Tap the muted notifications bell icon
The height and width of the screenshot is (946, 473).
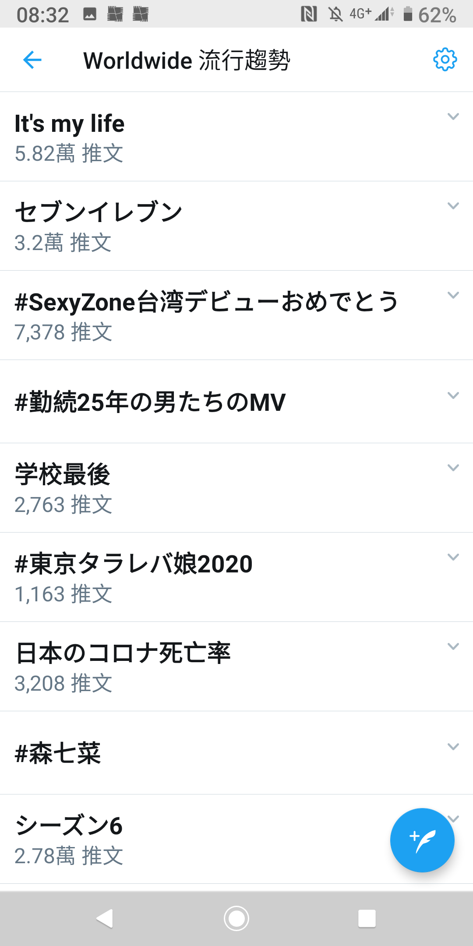(x=336, y=14)
